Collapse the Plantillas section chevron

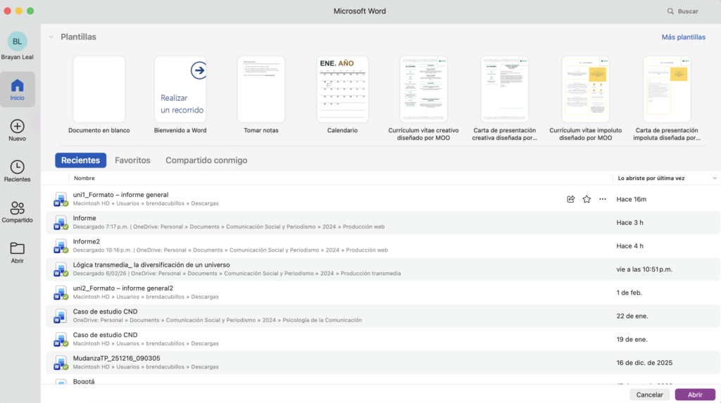pos(51,37)
